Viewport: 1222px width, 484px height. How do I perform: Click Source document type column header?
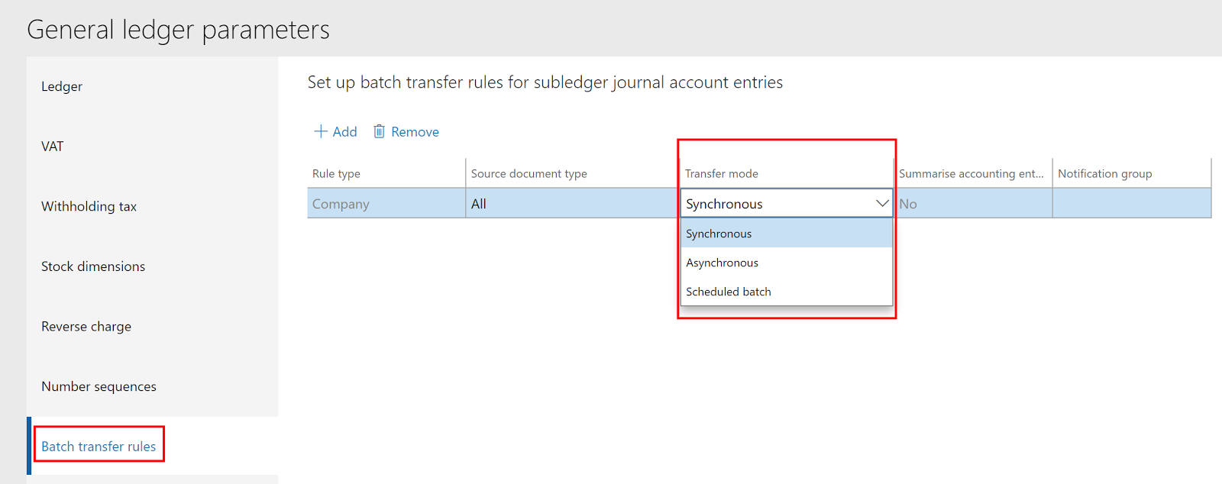coord(529,173)
